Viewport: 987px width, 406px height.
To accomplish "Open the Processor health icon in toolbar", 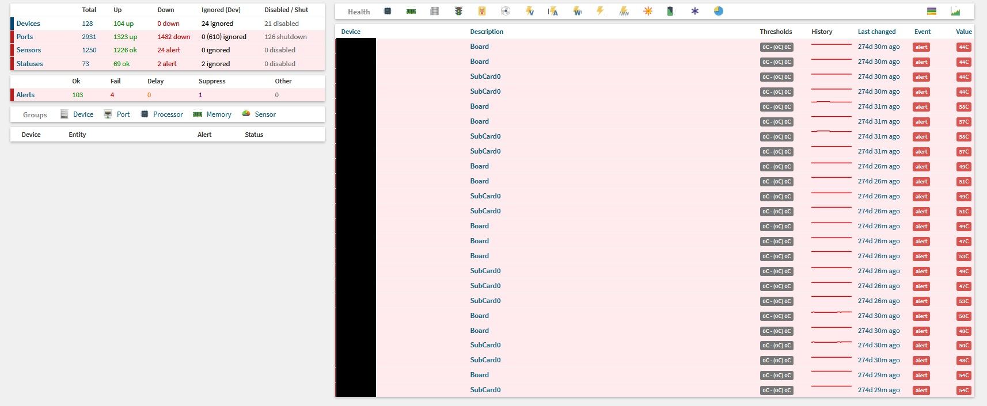I will (x=388, y=11).
